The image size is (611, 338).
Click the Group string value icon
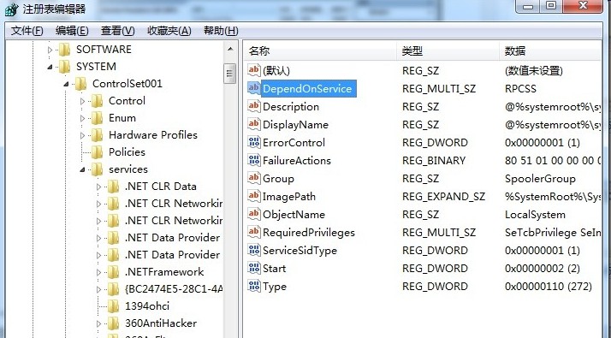253,178
